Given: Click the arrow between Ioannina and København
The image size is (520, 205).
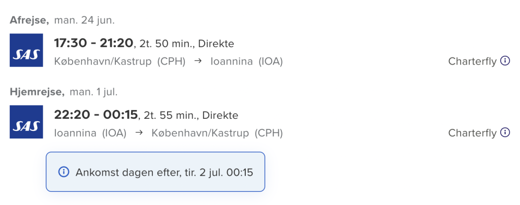Looking at the screenshot, I should (138, 133).
